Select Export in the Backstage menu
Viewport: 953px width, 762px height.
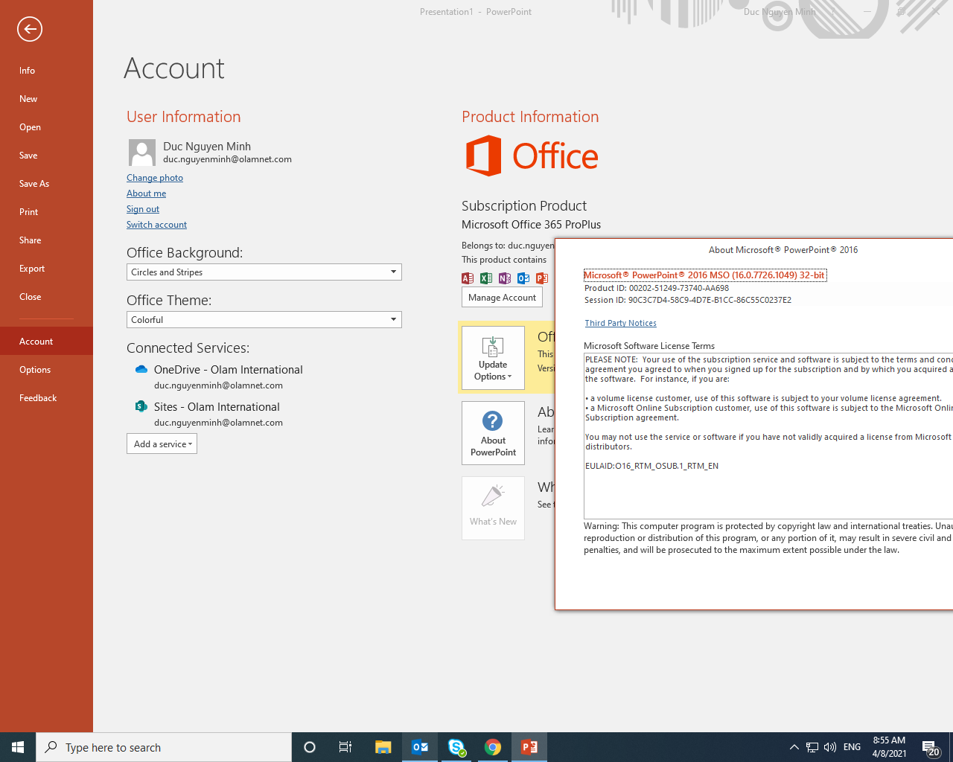coord(46,269)
